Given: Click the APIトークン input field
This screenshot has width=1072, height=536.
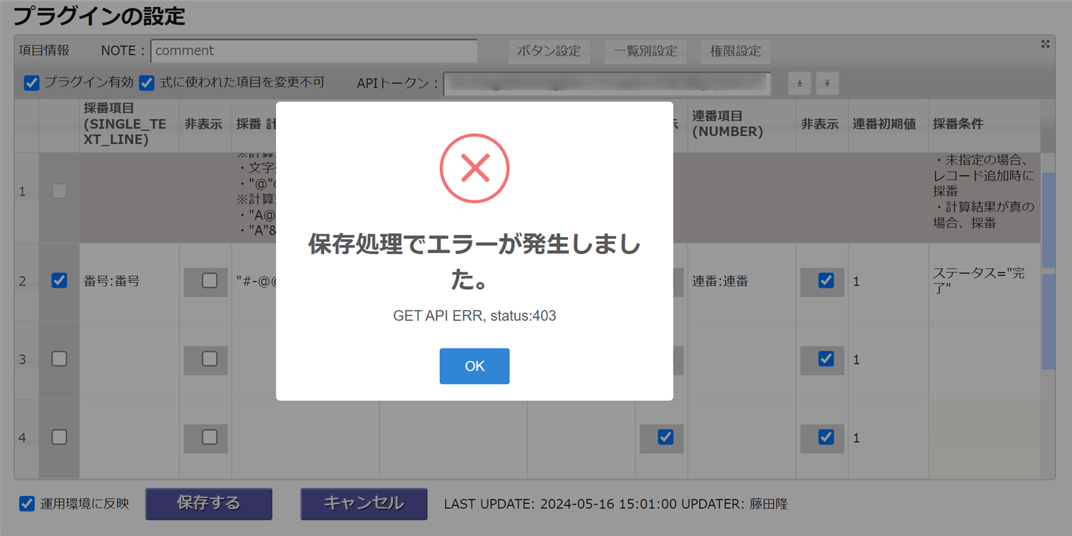Looking at the screenshot, I should 607,83.
